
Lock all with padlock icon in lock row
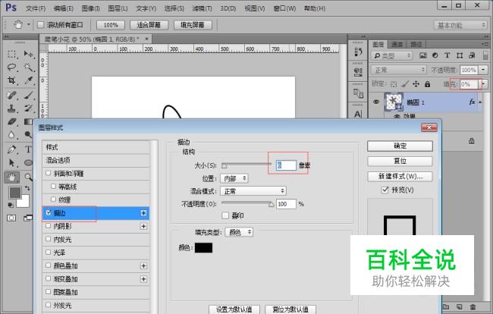(427, 84)
